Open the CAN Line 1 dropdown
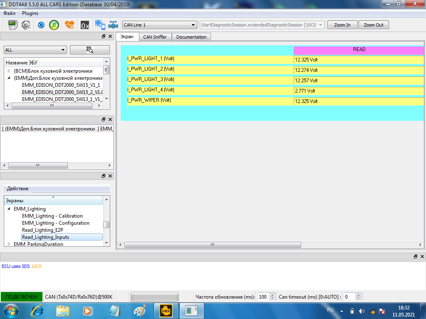Image resolution: width=426 pixels, height=319 pixels. (x=159, y=25)
